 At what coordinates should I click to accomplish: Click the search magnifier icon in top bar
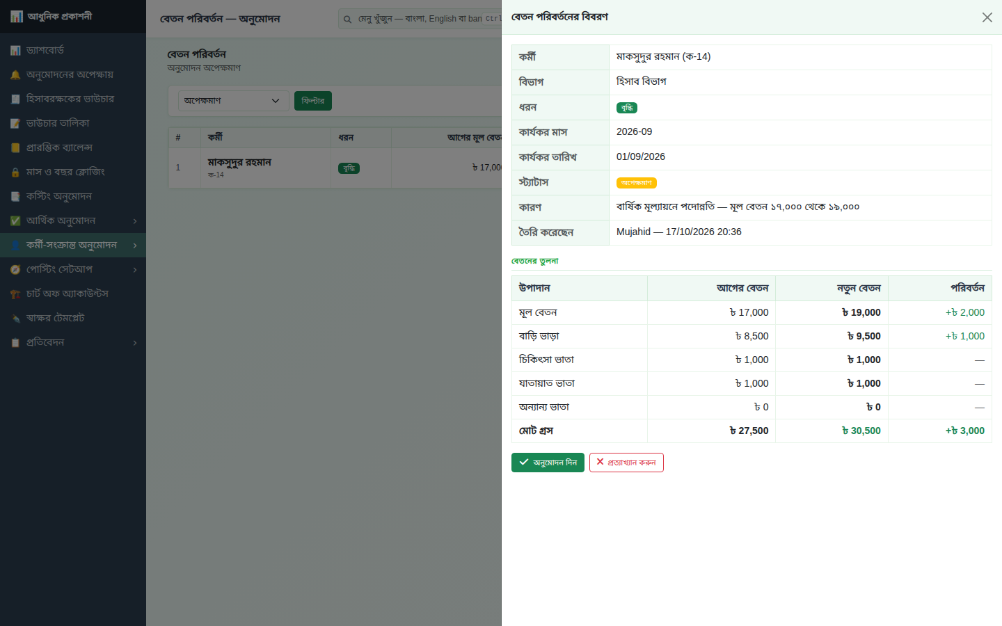pyautogui.click(x=347, y=19)
